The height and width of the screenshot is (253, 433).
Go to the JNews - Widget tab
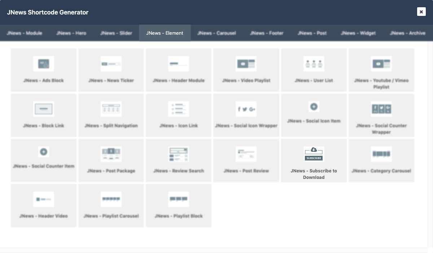(358, 33)
